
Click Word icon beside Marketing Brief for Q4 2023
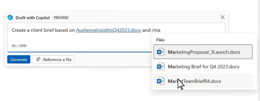(161, 67)
